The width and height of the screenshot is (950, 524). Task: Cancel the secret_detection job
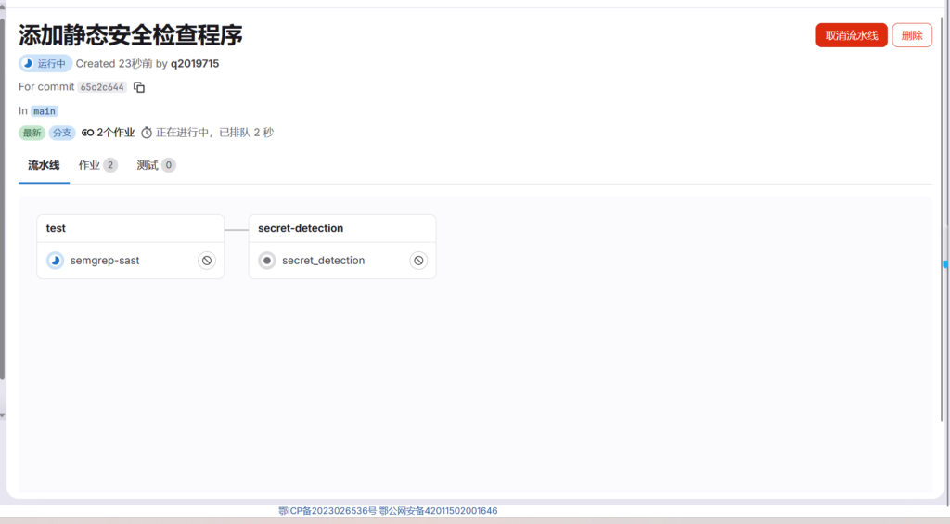[418, 261]
